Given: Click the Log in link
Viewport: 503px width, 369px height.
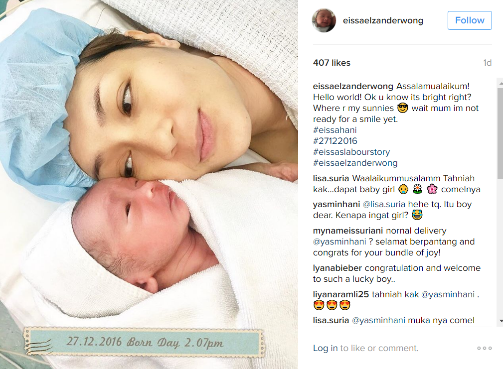Looking at the screenshot, I should 326,348.
